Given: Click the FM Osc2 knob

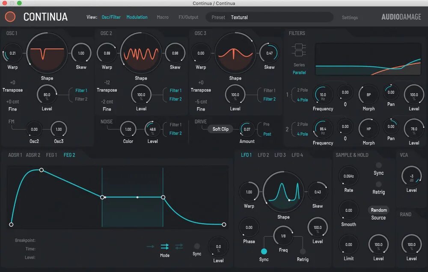Looking at the screenshot, I should coord(34,129).
